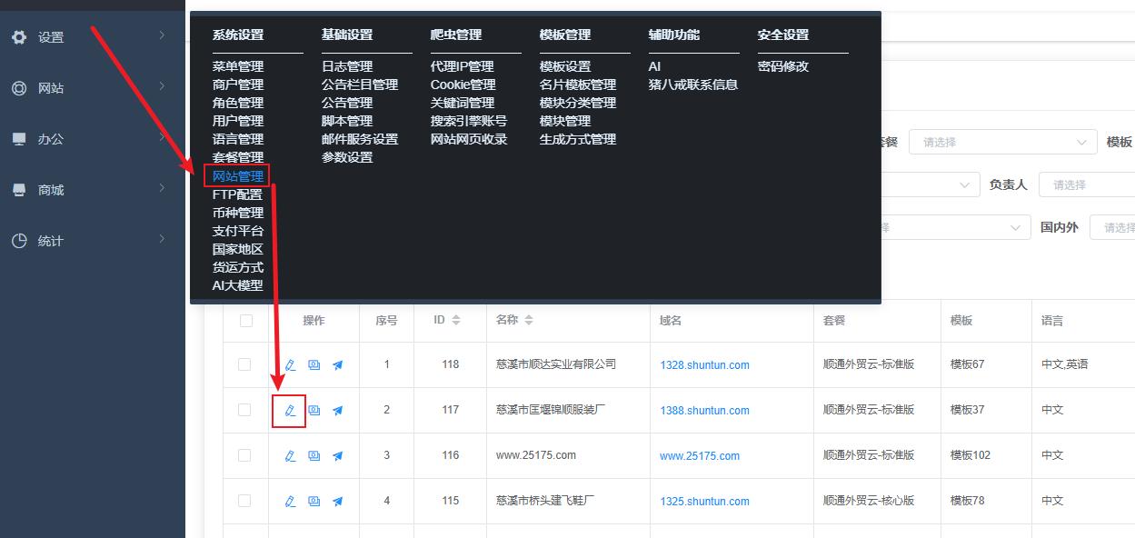
Task: Click the edit pencil icon for 慈溪市桥头建飞鞋厂
Action: tap(290, 501)
